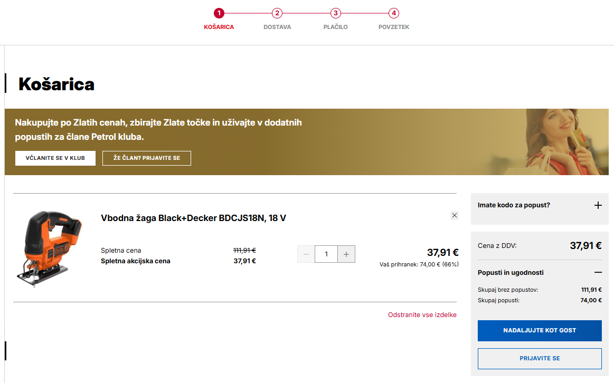The image size is (614, 383).
Task: Select the Košarica step label
Action: click(x=219, y=27)
